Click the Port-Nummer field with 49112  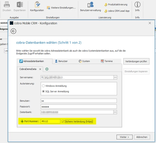[51, 121]
